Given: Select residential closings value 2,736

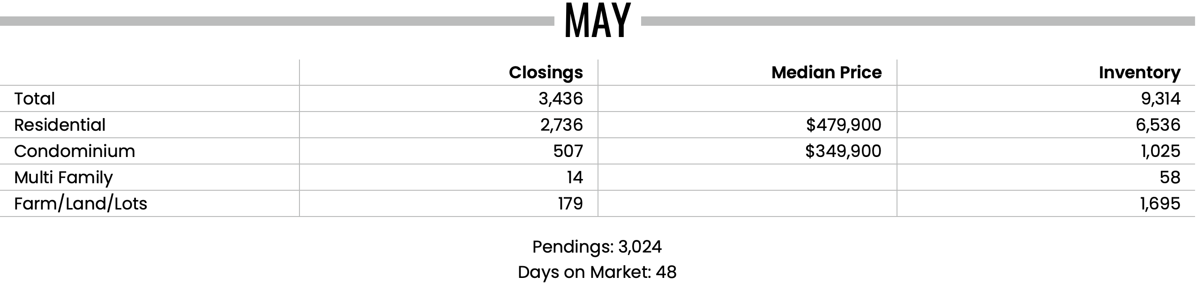Looking at the screenshot, I should click(561, 125).
